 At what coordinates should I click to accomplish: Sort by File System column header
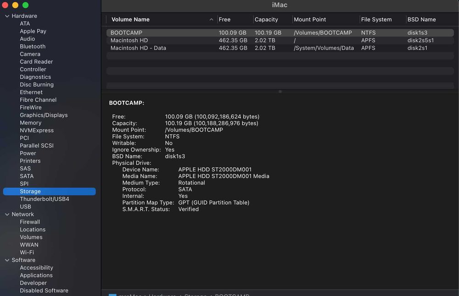[376, 20]
